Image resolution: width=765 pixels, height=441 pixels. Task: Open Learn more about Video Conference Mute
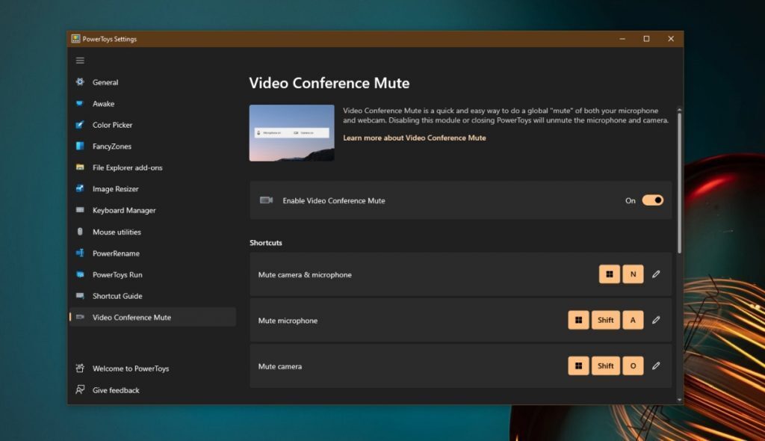click(415, 138)
